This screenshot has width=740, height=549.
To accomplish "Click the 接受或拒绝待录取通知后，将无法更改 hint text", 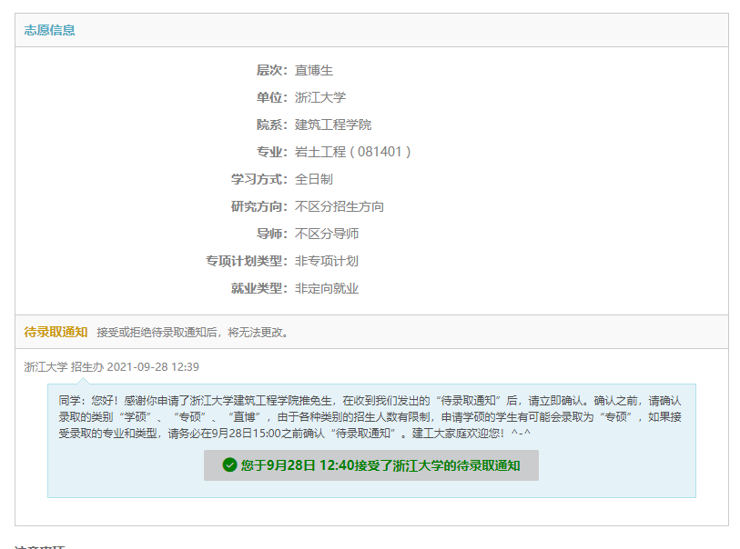I will click(195, 333).
